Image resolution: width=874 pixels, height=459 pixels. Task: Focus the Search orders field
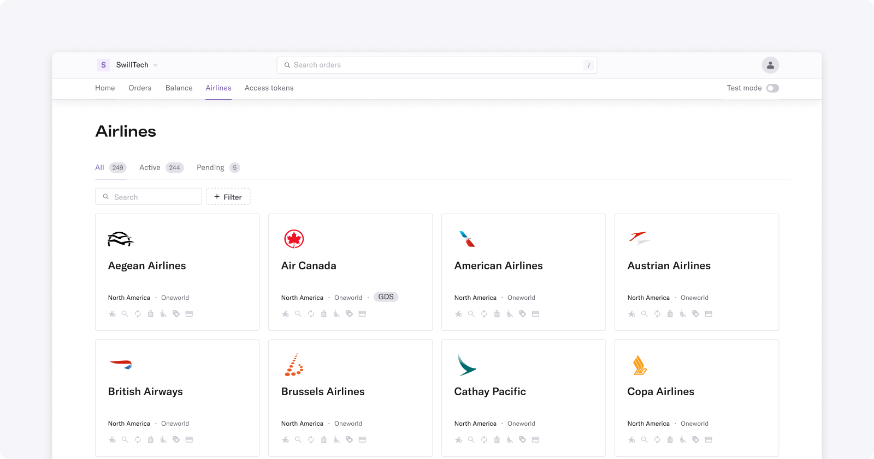tap(437, 65)
